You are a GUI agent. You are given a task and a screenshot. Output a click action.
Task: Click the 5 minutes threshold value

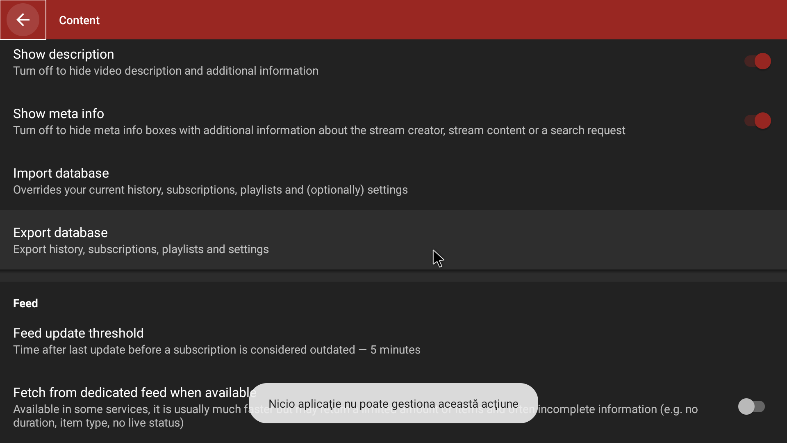[395, 349]
